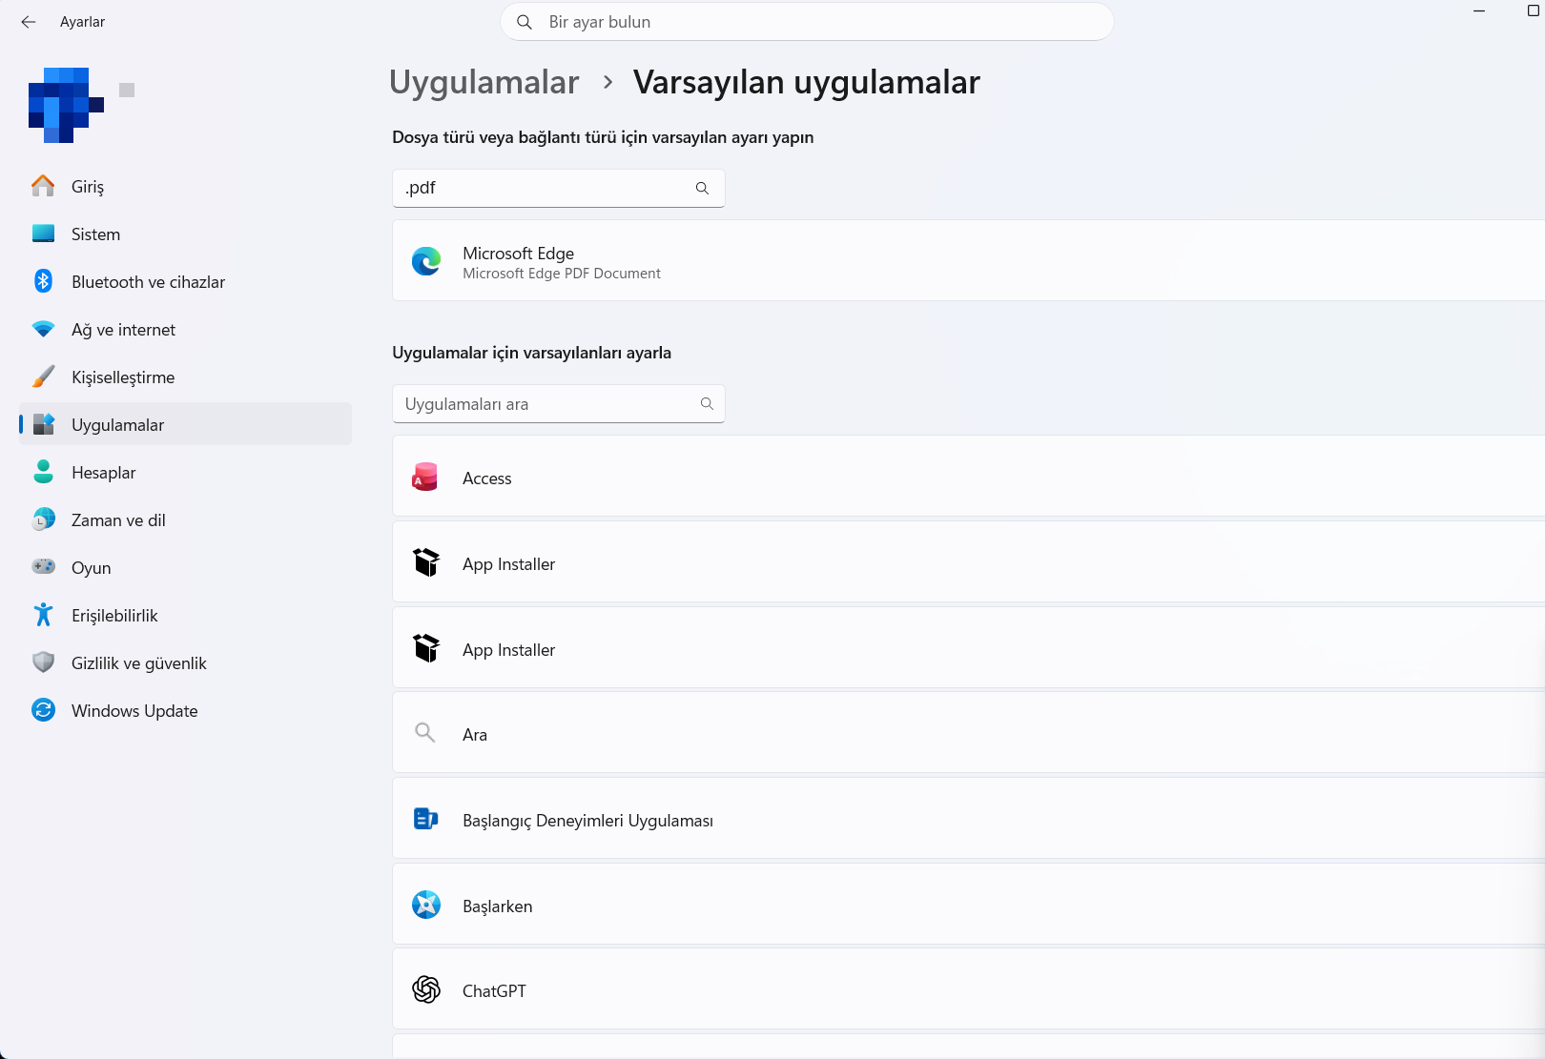
Task: Open Giriş in the sidebar
Action: [185, 186]
